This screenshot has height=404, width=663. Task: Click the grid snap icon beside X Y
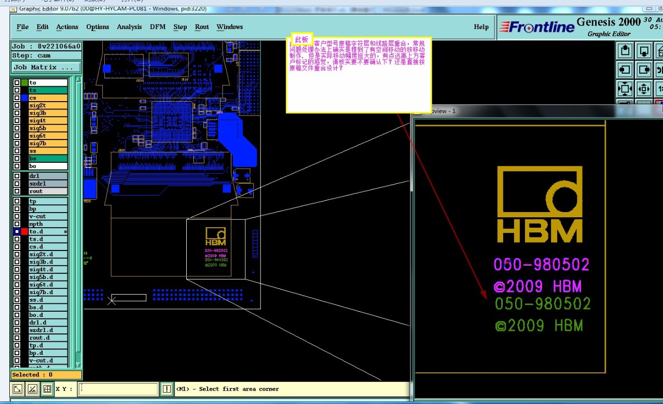tap(47, 389)
